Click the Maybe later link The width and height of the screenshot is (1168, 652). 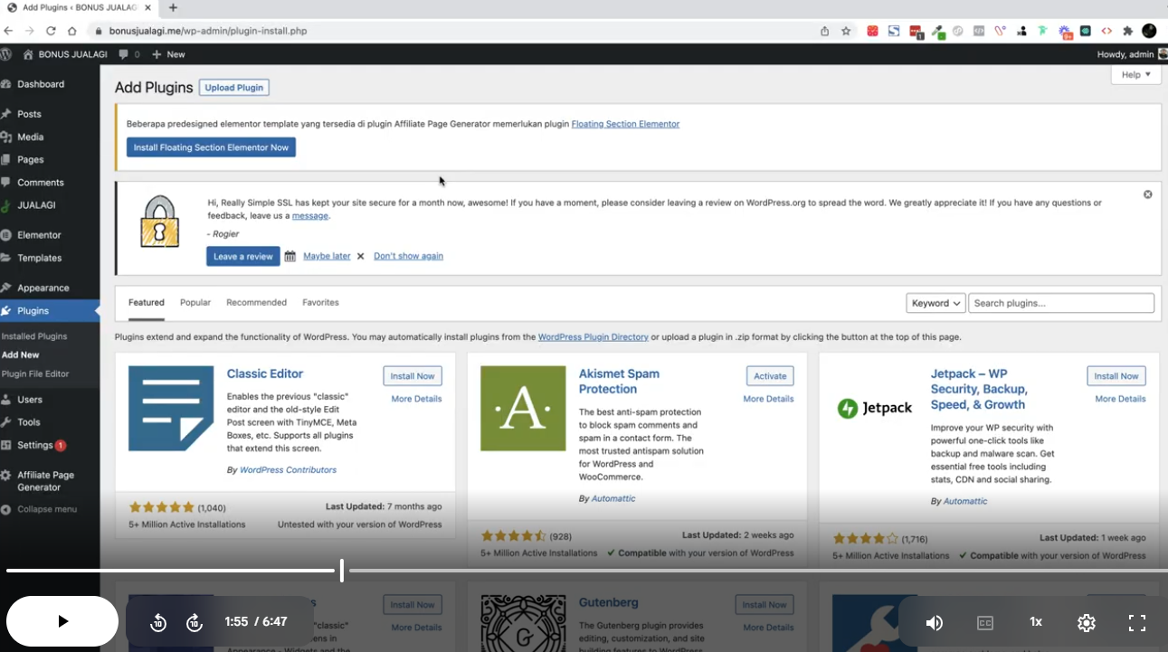click(327, 256)
